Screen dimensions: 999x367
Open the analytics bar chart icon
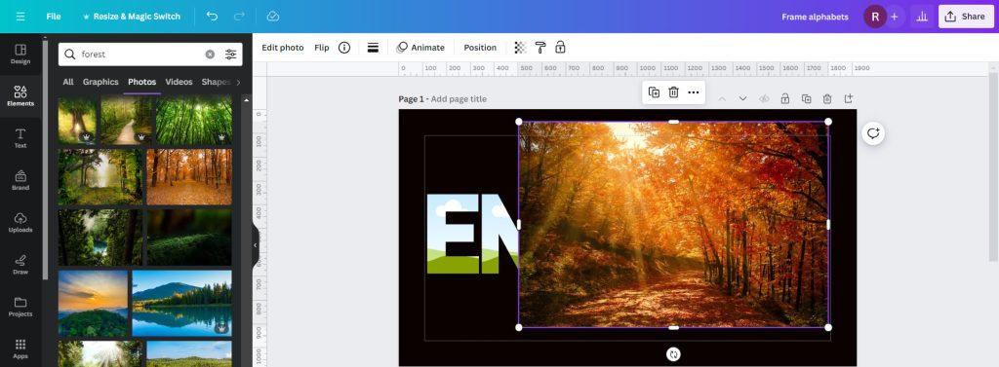[x=922, y=17]
